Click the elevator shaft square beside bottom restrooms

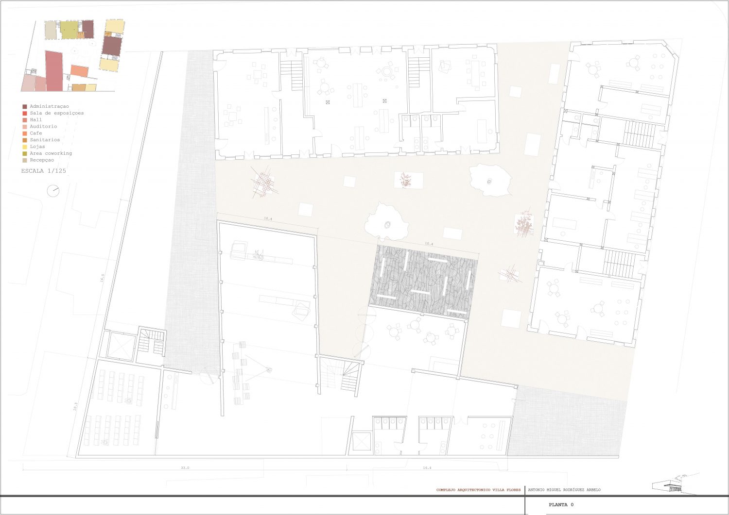(x=361, y=442)
